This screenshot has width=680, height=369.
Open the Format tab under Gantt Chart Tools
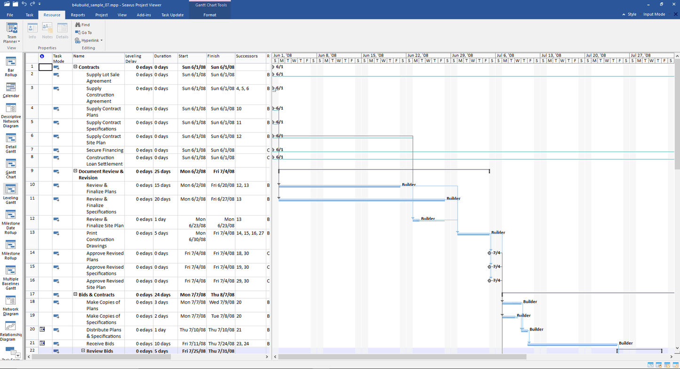(x=209, y=15)
